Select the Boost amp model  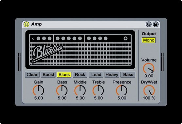pyautogui.click(x=48, y=75)
